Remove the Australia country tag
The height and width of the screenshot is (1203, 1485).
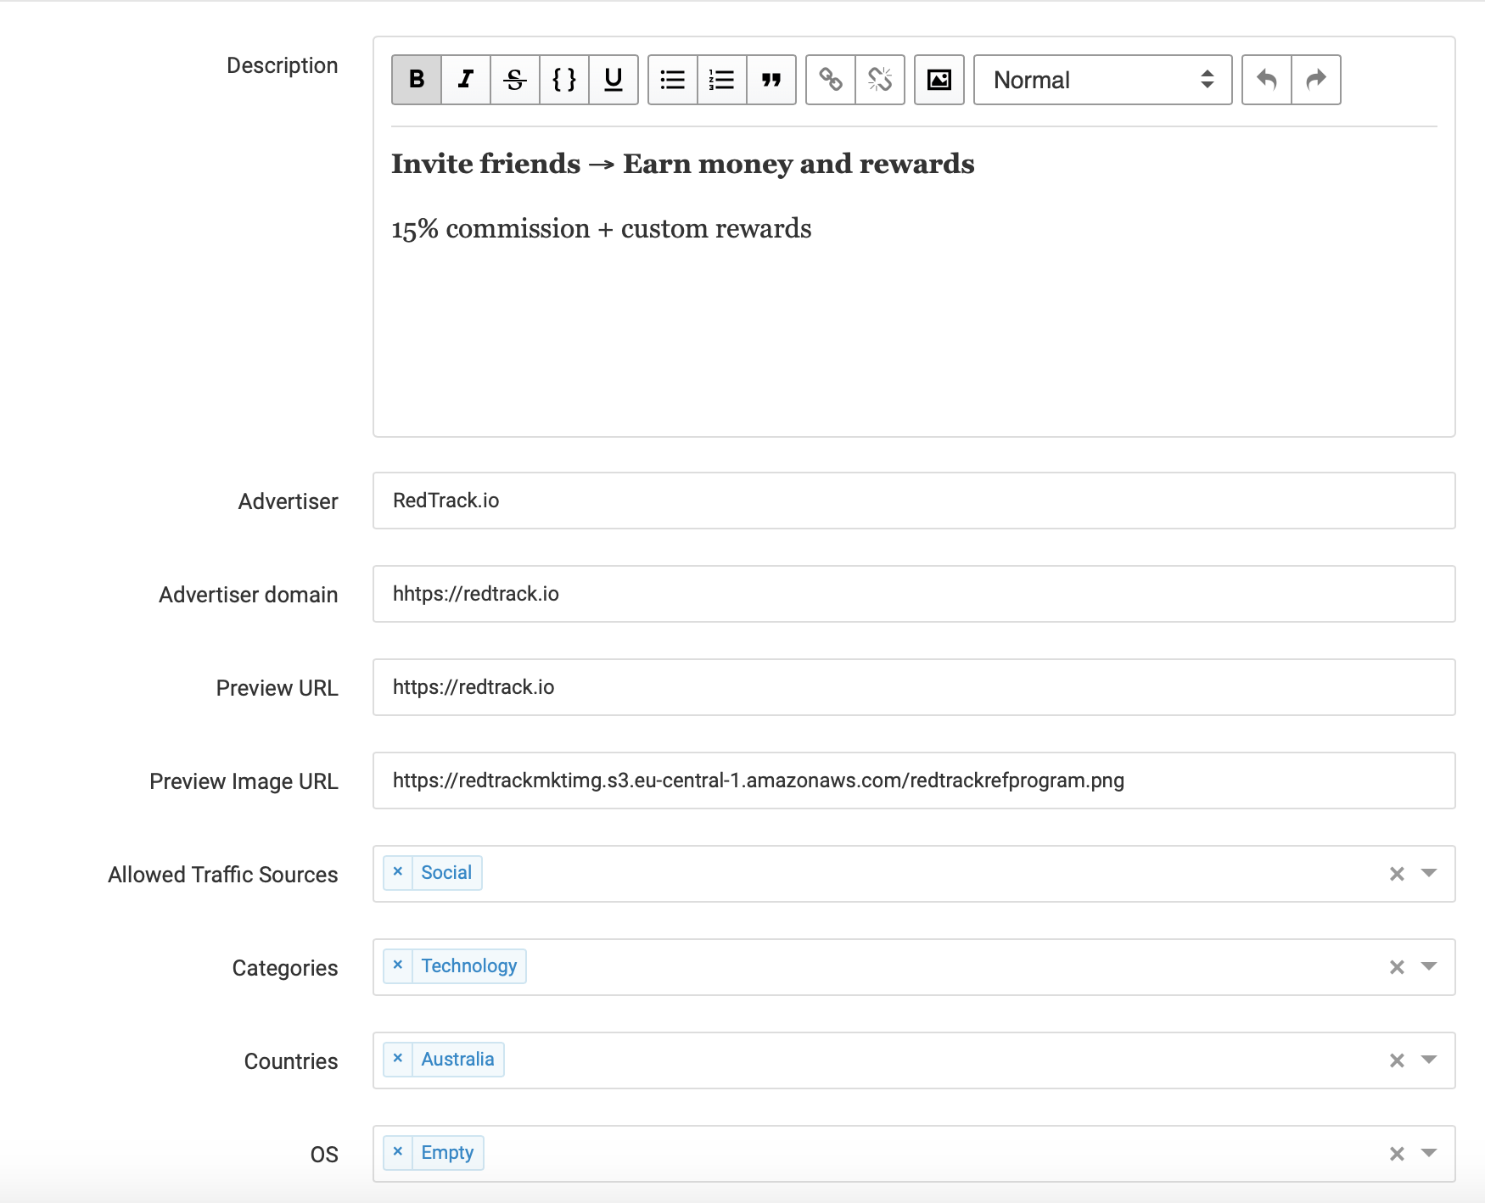point(398,1059)
